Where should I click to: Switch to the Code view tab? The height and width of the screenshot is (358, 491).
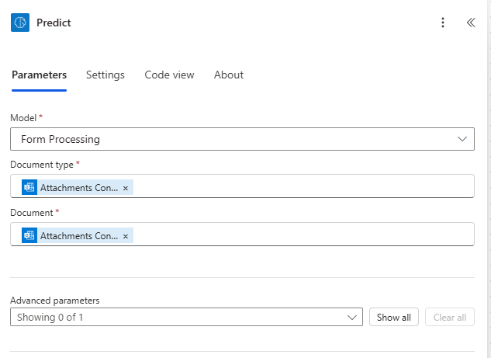click(169, 75)
